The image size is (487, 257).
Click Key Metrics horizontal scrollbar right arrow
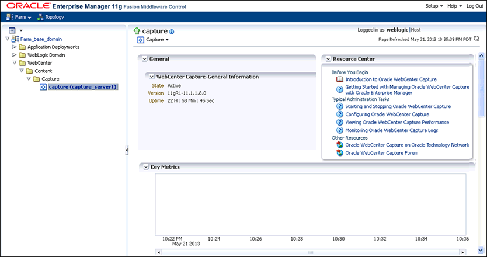[x=463, y=252]
